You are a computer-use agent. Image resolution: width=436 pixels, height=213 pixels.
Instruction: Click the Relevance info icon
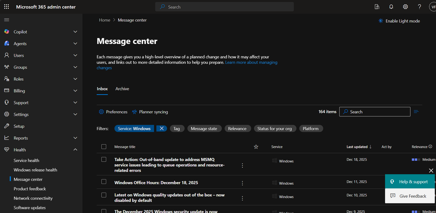pyautogui.click(x=430, y=146)
